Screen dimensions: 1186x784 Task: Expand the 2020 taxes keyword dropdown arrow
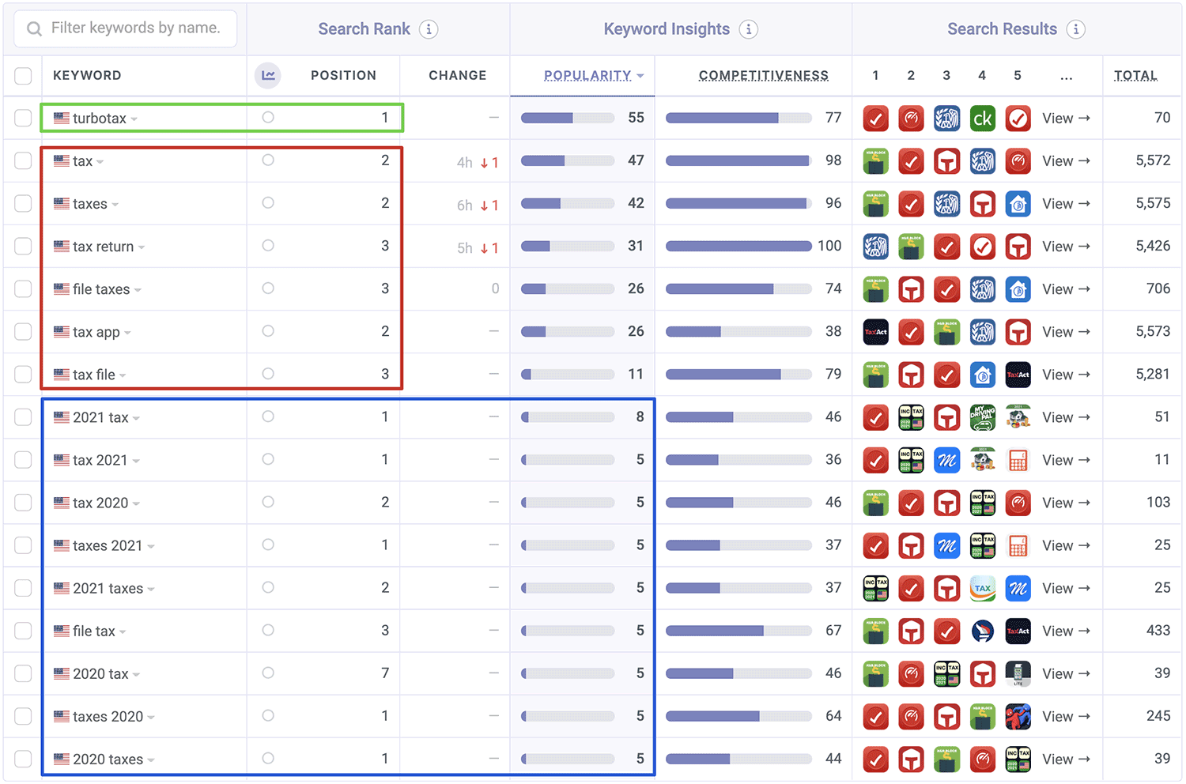coord(151,759)
